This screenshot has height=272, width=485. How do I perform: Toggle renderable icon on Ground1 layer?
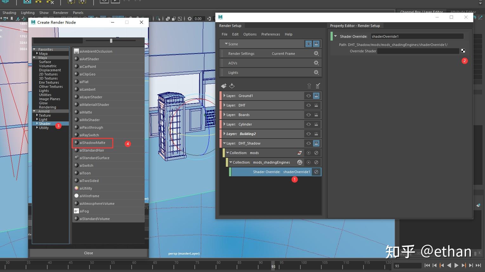(x=316, y=95)
